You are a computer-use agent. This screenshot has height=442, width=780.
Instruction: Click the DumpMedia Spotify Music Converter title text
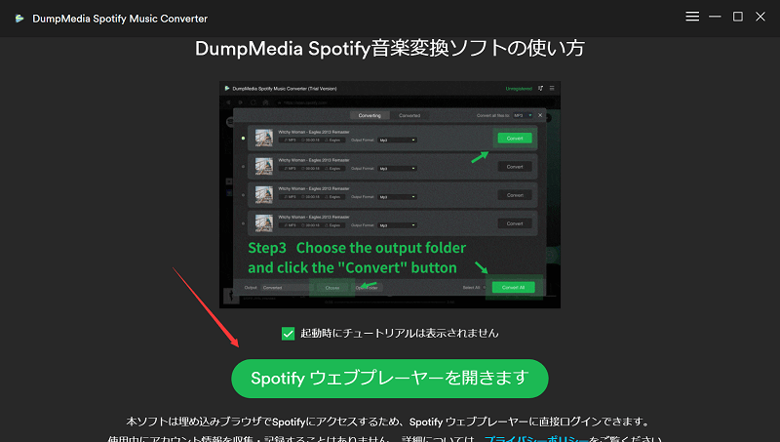(x=120, y=19)
